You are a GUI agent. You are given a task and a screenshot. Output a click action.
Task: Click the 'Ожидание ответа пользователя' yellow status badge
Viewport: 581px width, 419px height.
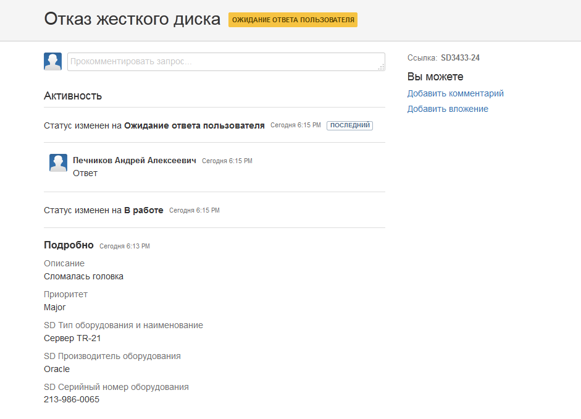point(293,20)
